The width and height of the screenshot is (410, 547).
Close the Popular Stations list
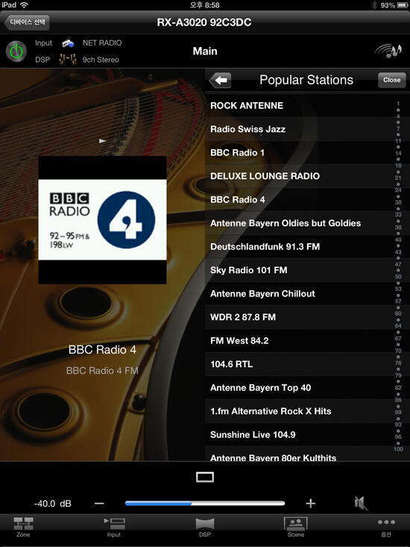click(392, 81)
